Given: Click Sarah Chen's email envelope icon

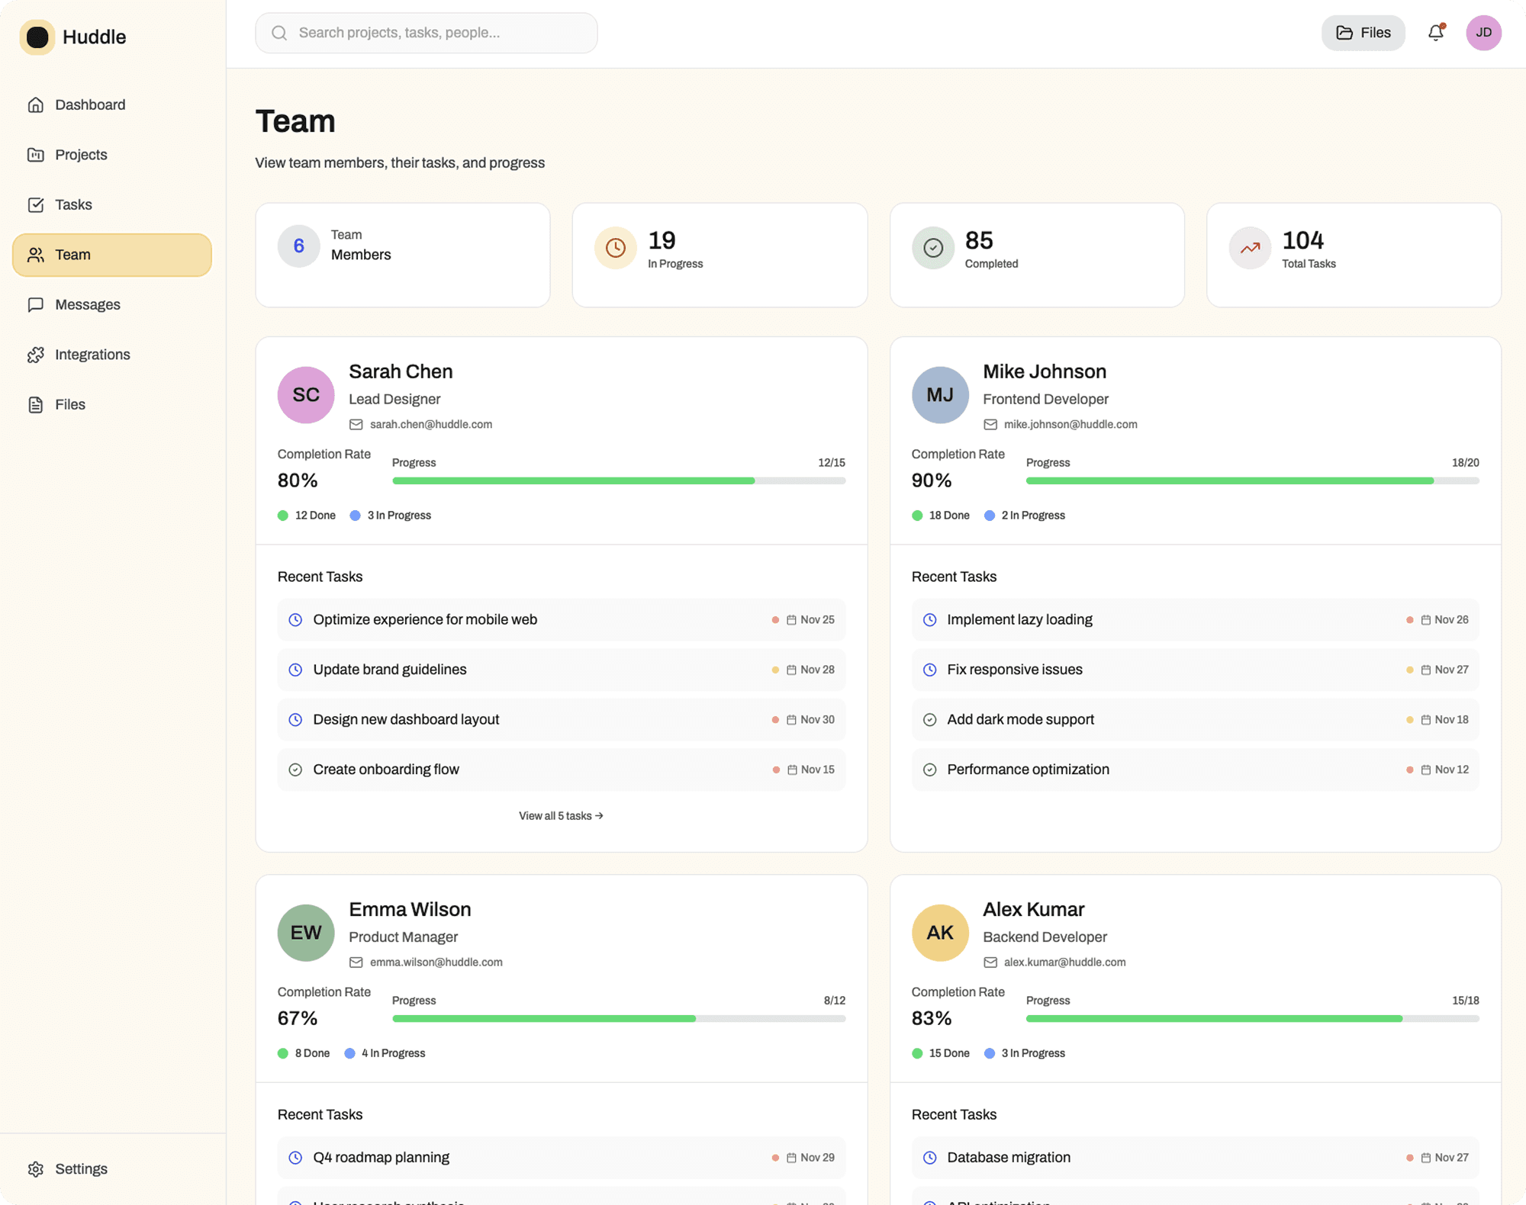Looking at the screenshot, I should click(356, 425).
